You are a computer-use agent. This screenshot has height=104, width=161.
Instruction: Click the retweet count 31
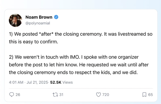coord(61,95)
